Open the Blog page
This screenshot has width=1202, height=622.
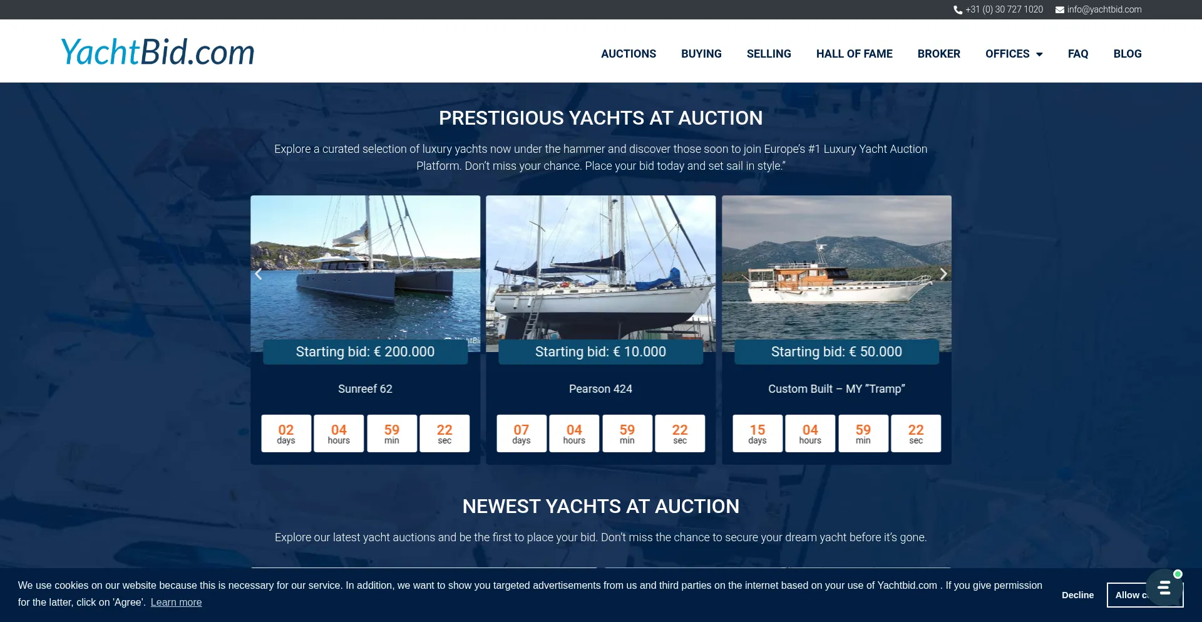pos(1127,54)
